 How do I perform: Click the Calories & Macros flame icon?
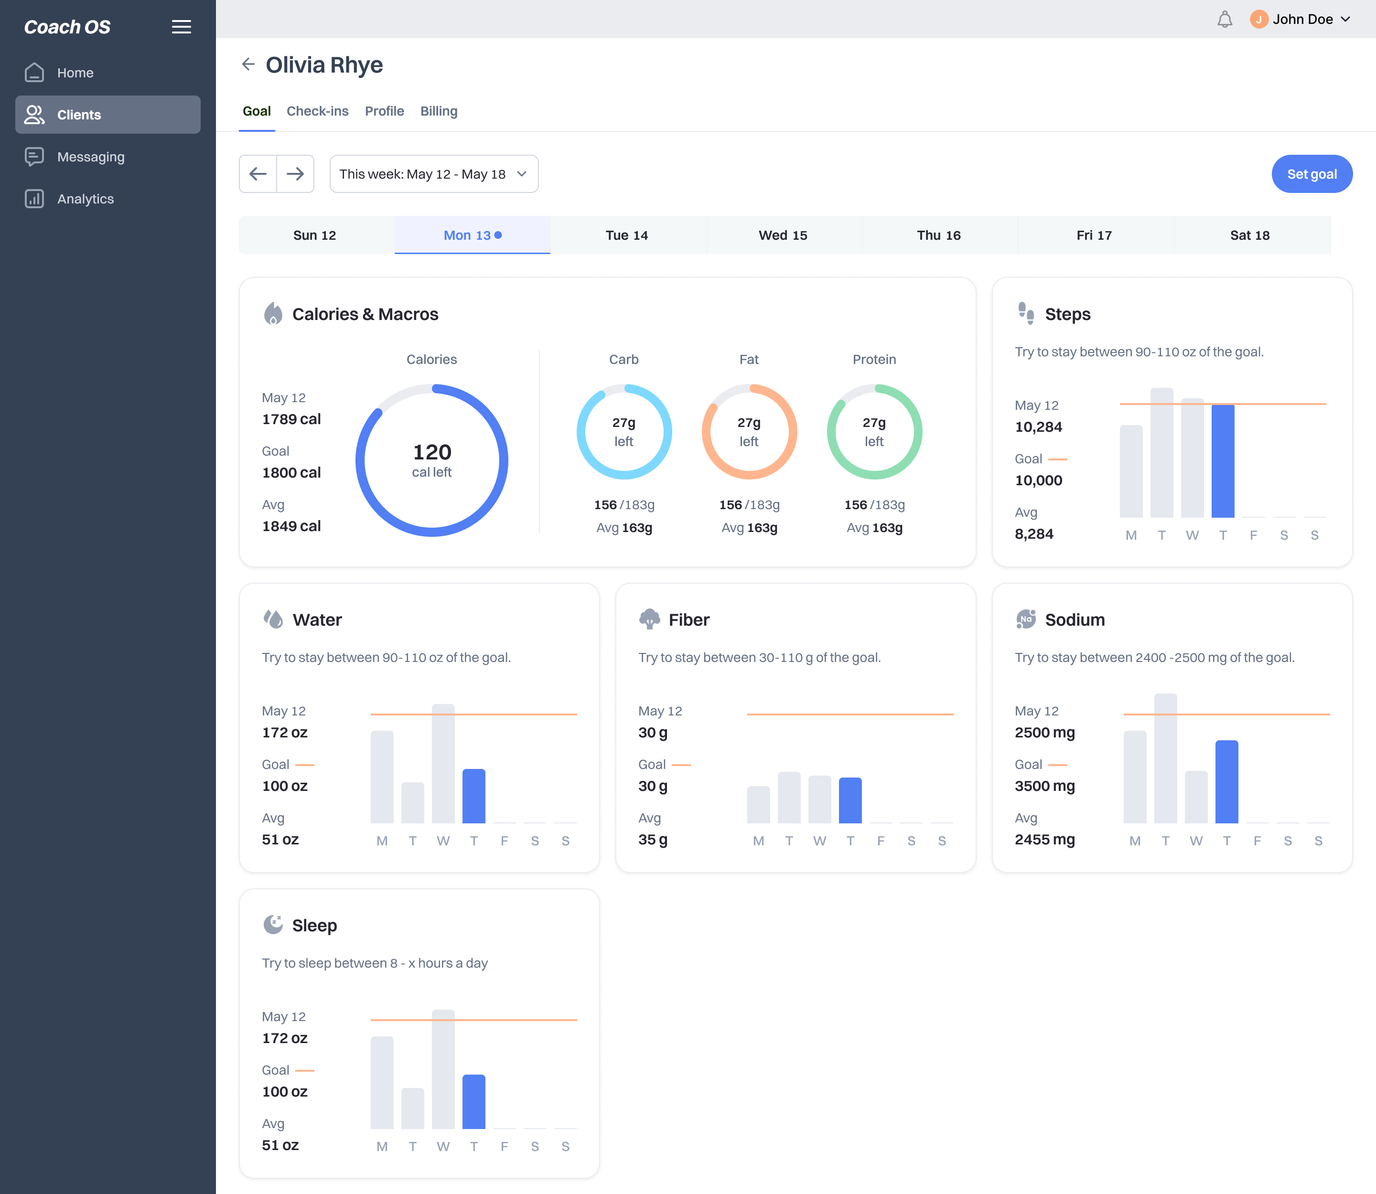(273, 313)
